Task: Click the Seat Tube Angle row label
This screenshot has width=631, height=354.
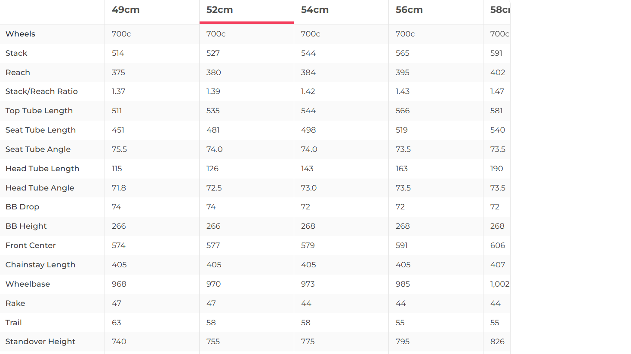Action: click(x=38, y=149)
